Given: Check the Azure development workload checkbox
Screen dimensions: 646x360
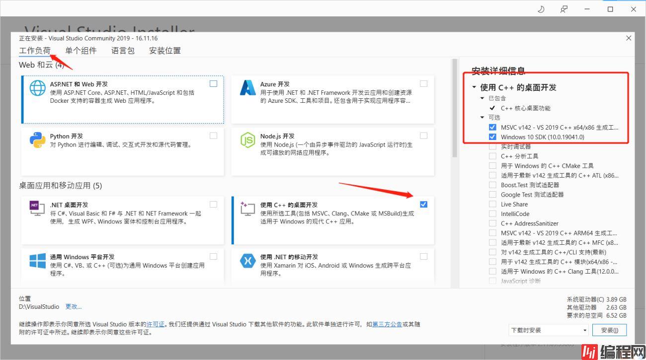Looking at the screenshot, I should coord(423,83).
